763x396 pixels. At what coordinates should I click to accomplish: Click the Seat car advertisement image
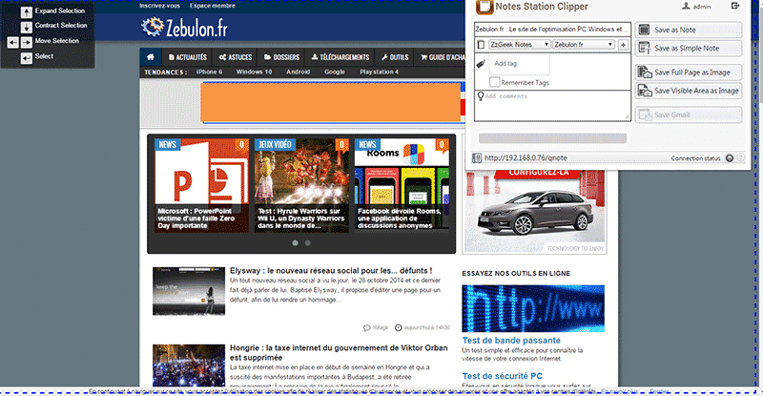534,212
